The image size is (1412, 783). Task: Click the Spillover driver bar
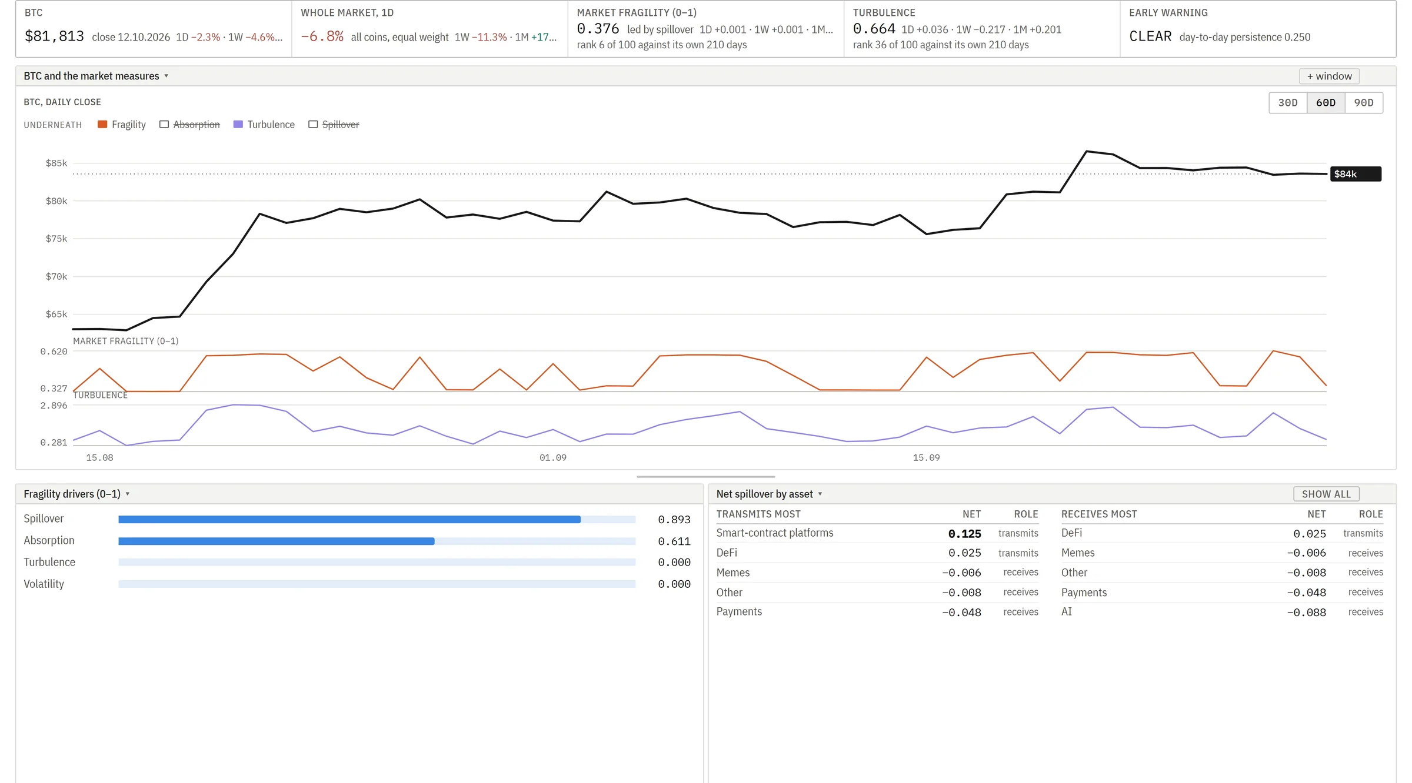[377, 520]
